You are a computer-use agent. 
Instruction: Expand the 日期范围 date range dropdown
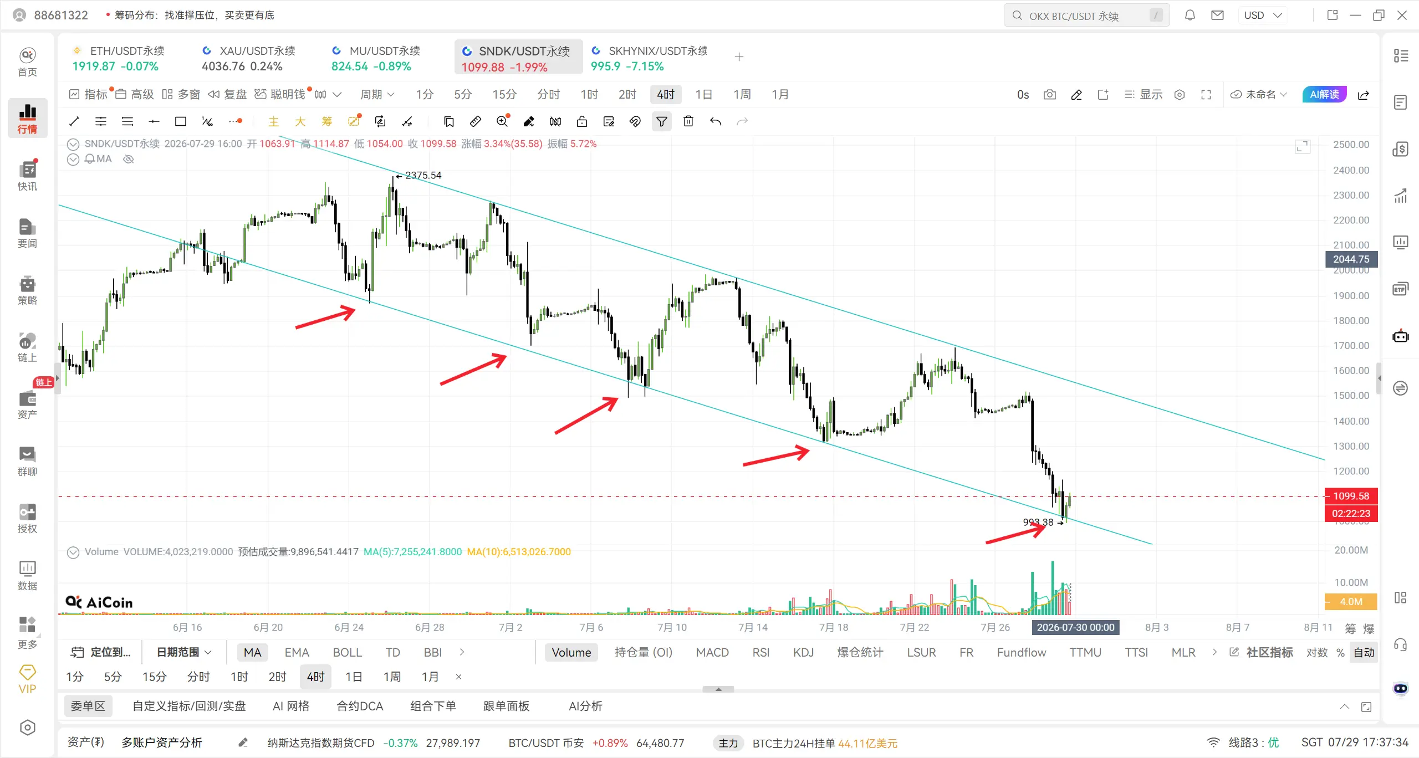pyautogui.click(x=184, y=652)
